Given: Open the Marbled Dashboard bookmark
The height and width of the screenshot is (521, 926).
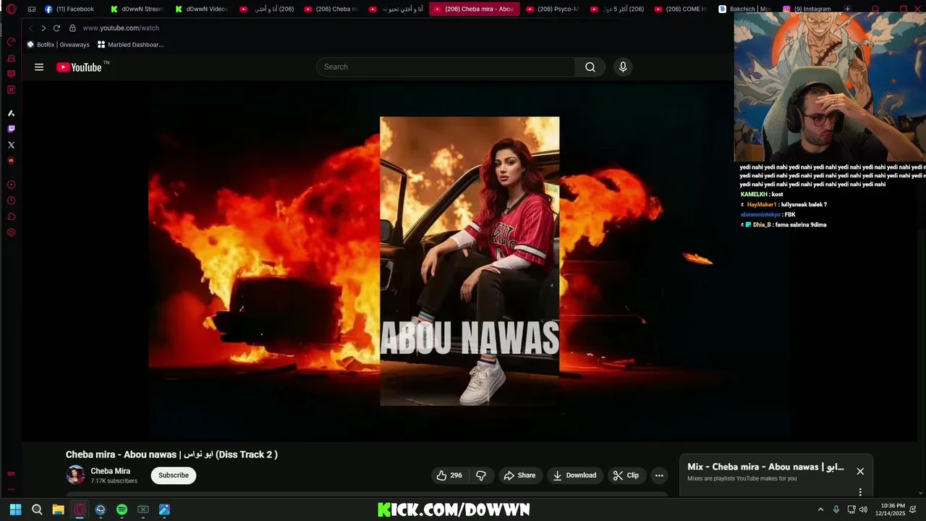Looking at the screenshot, I should [x=130, y=45].
